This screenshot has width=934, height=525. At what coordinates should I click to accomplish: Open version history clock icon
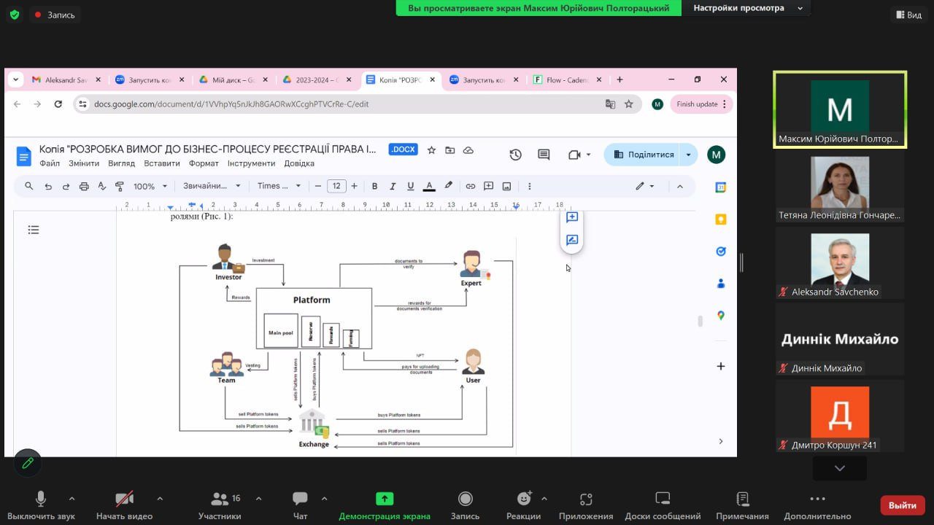click(515, 155)
